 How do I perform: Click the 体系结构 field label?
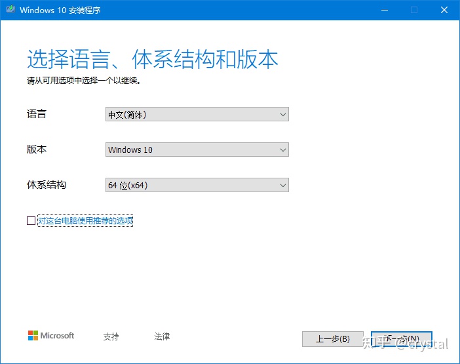point(47,185)
